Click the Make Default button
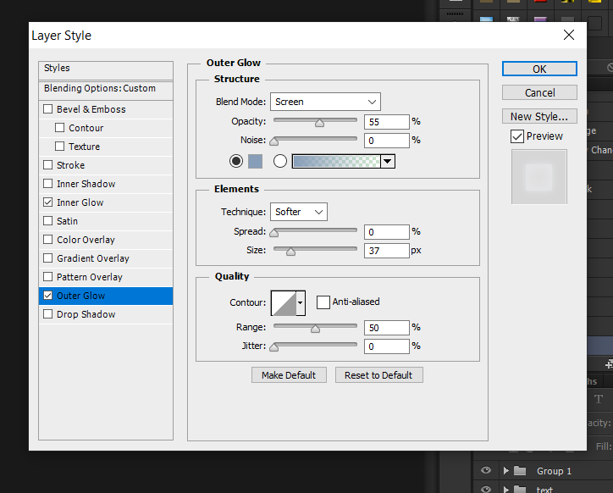 pyautogui.click(x=289, y=375)
